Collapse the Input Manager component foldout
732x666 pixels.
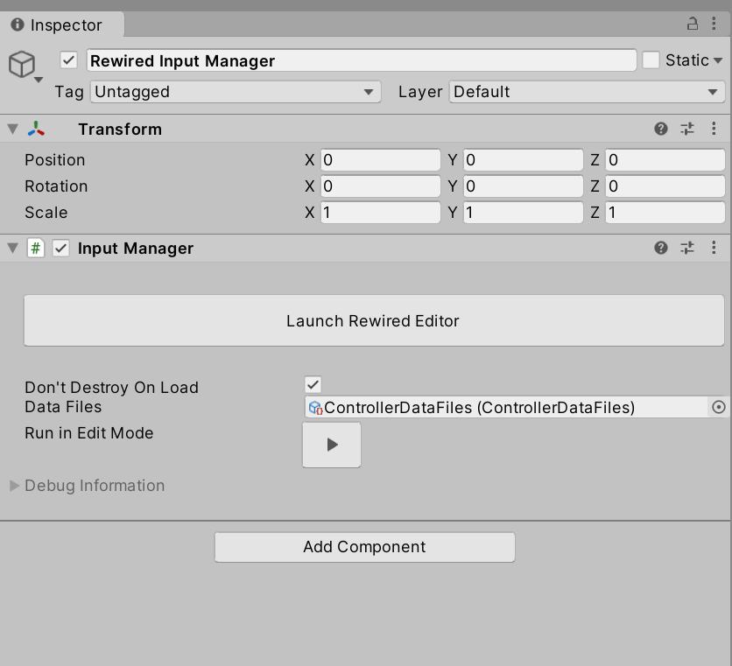click(13, 248)
